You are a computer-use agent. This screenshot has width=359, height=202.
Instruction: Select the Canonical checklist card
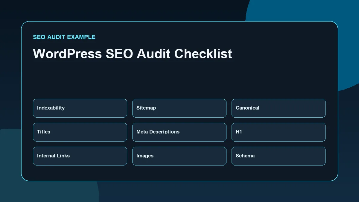coord(279,108)
